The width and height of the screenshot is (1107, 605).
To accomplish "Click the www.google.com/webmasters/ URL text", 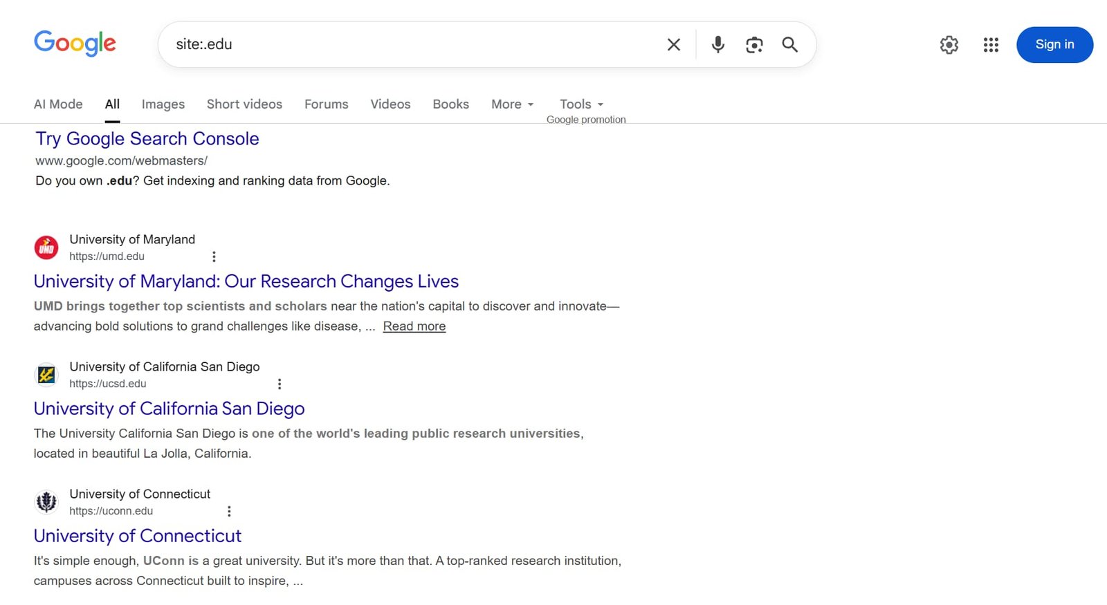I will tap(122, 161).
